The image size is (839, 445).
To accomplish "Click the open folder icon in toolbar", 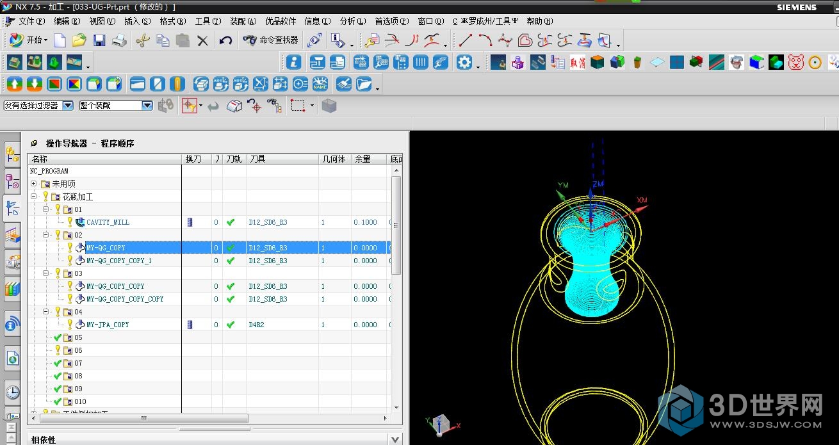I will click(x=79, y=41).
